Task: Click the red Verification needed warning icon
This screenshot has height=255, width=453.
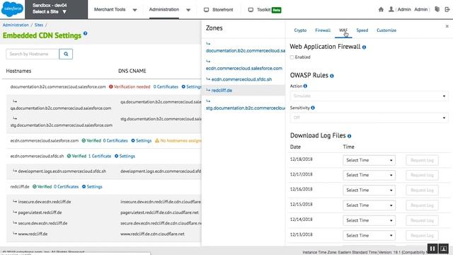Action: pyautogui.click(x=111, y=86)
